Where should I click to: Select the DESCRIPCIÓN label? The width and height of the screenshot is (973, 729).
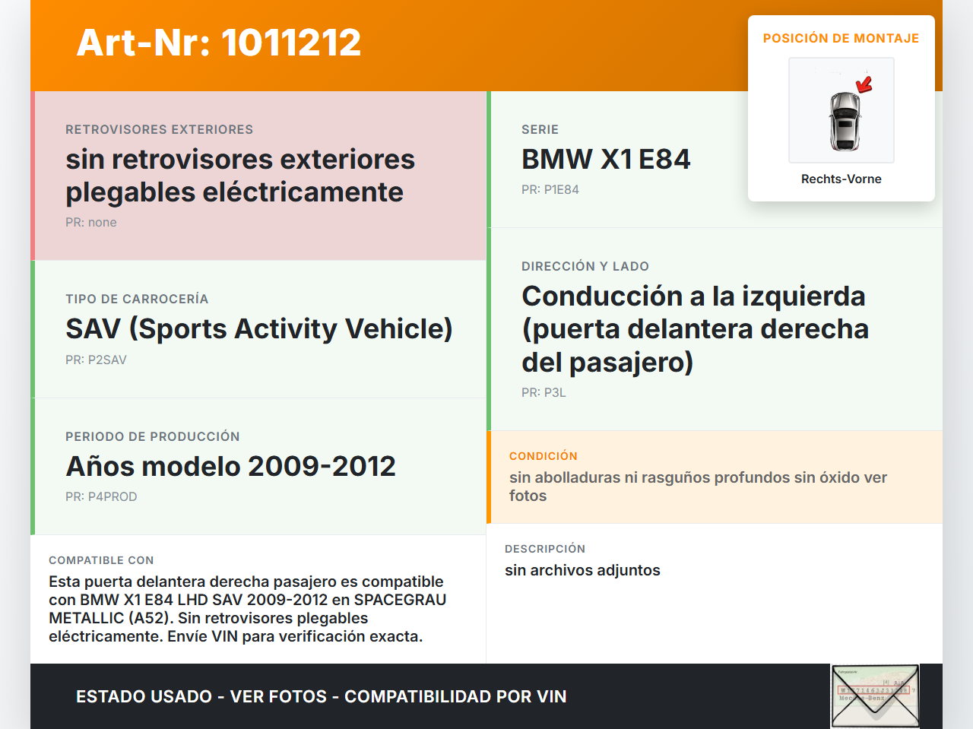click(x=545, y=549)
